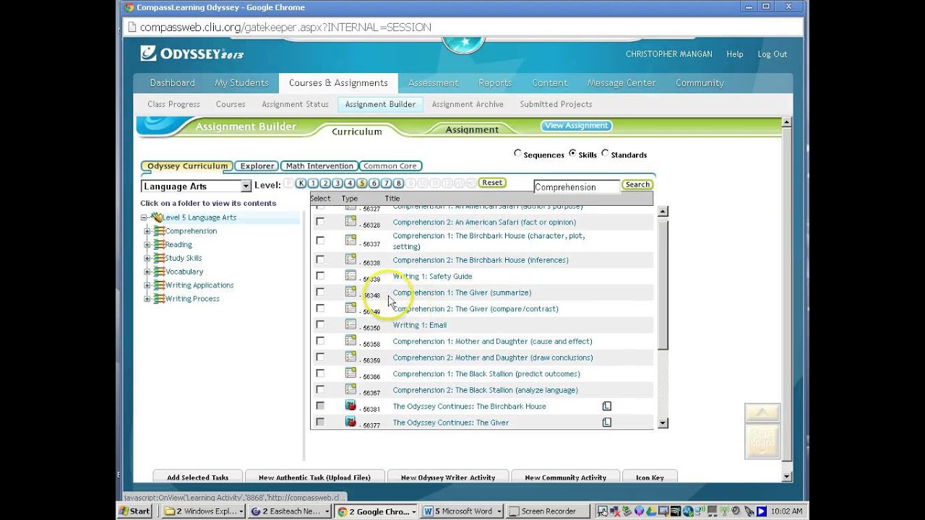The width and height of the screenshot is (925, 520).
Task: Expand the Reading folder
Action: [x=147, y=245]
